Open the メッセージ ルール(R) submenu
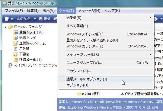Screen dimensions: 163x111 pos(106,55)
